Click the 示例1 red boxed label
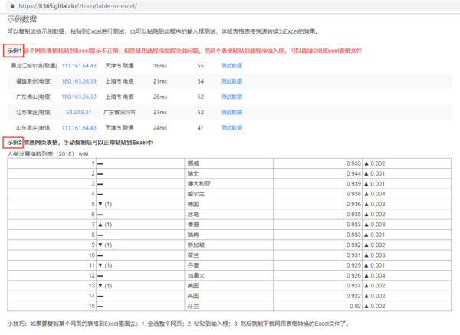This screenshot has width=460, height=335. coord(15,51)
